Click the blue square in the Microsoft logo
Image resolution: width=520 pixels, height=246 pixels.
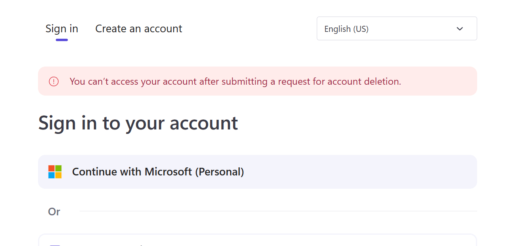[x=51, y=175]
